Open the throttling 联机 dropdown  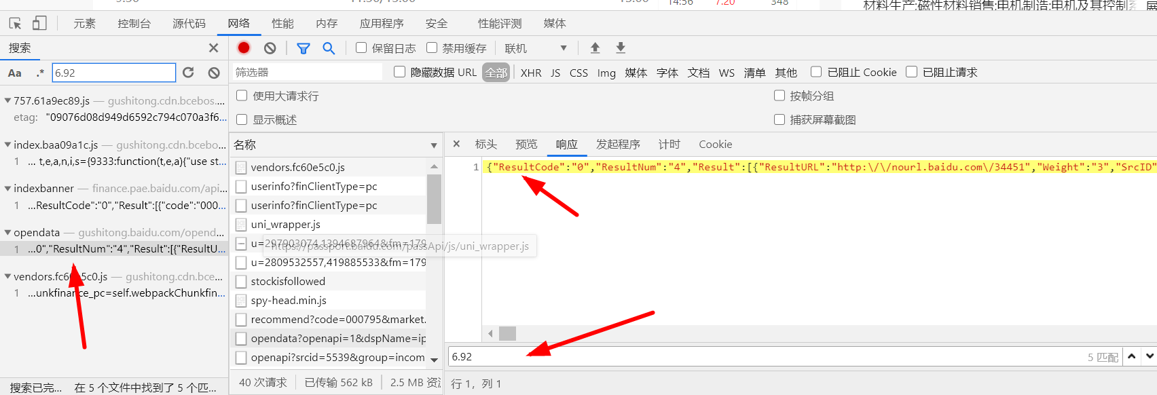pos(536,48)
